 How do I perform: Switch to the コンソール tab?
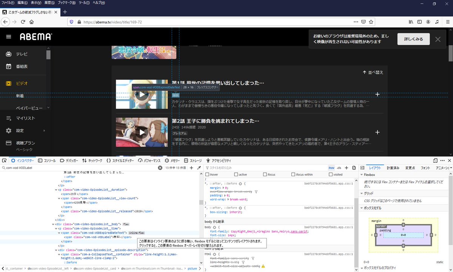[47, 160]
